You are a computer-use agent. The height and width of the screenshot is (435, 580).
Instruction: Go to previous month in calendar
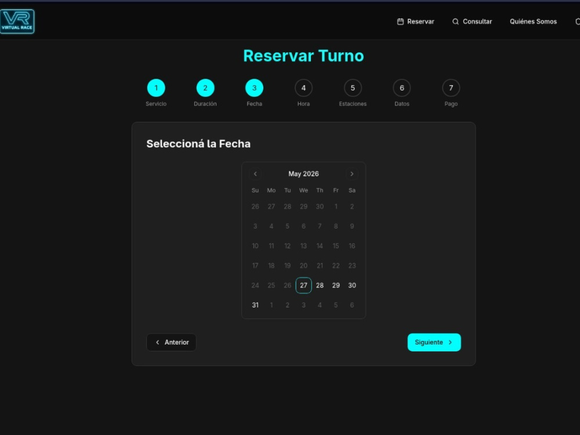tap(255, 174)
